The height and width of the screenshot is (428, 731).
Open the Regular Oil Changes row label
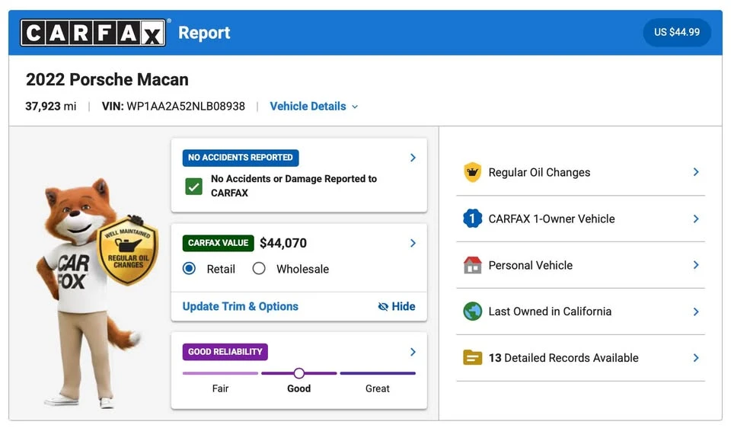[539, 173]
